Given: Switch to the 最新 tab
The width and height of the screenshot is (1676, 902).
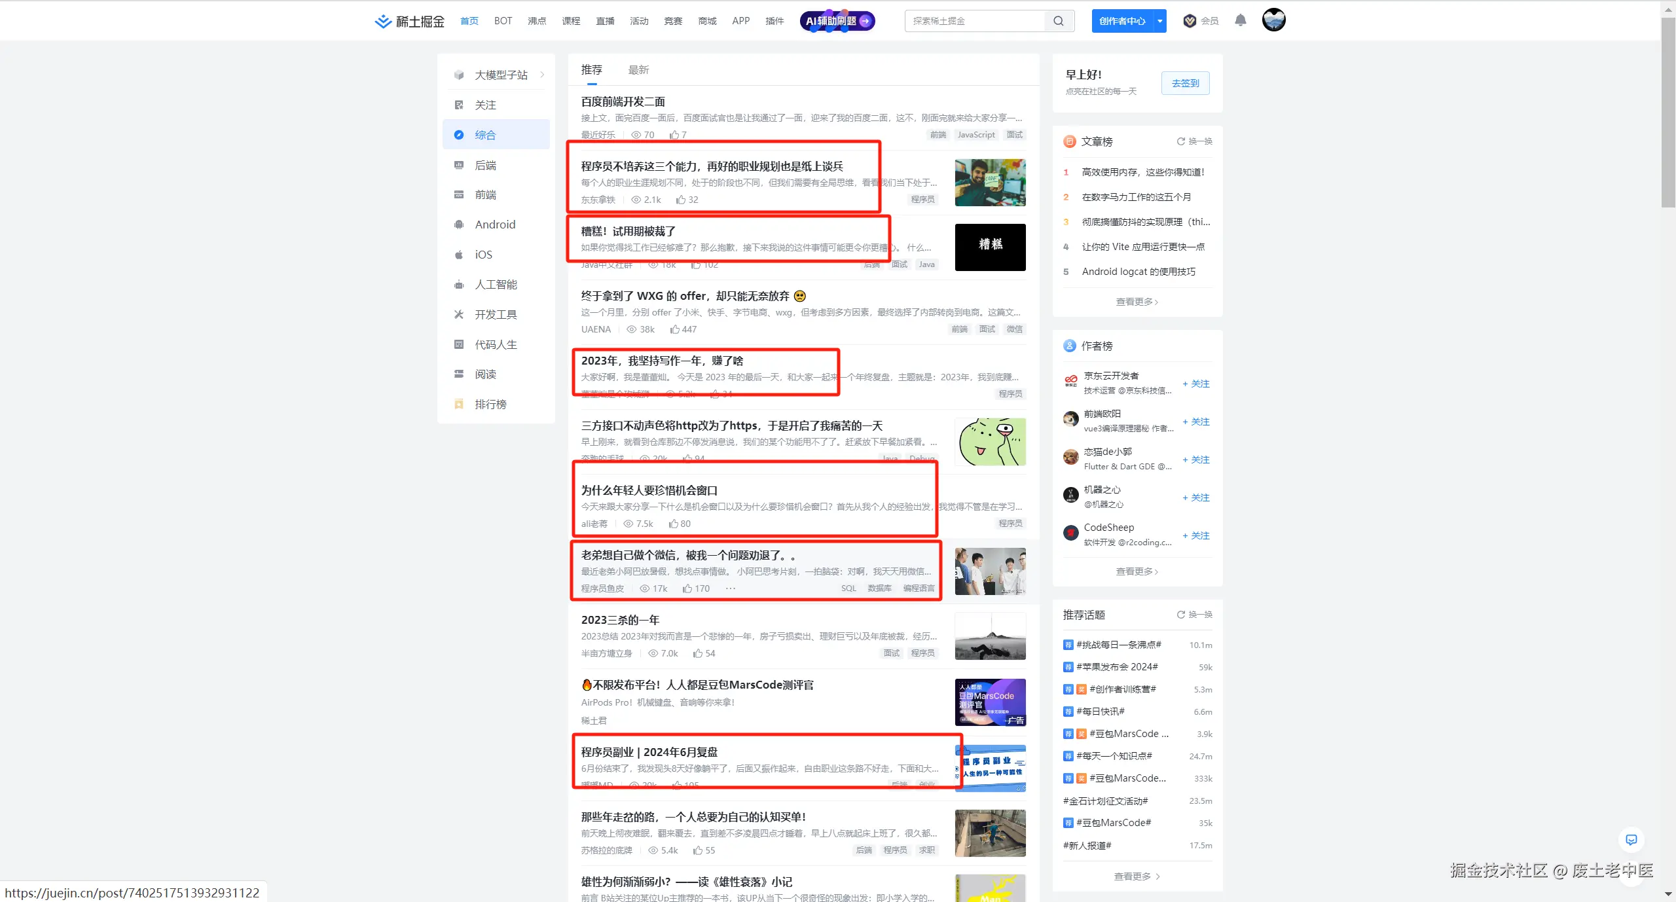Looking at the screenshot, I should (638, 70).
